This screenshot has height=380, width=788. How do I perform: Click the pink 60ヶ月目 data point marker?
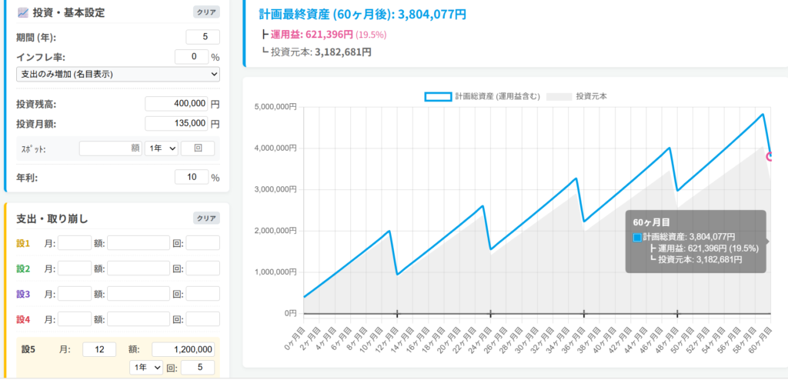(770, 157)
